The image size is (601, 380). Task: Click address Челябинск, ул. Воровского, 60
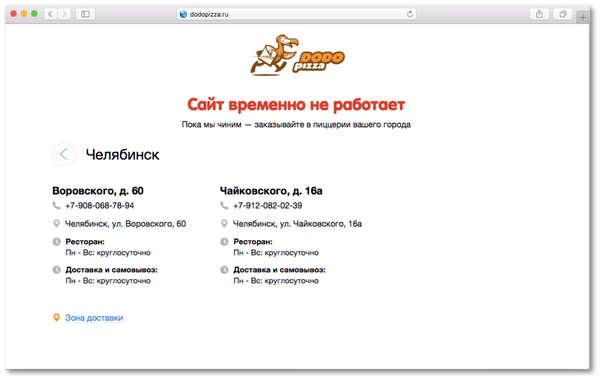(126, 224)
